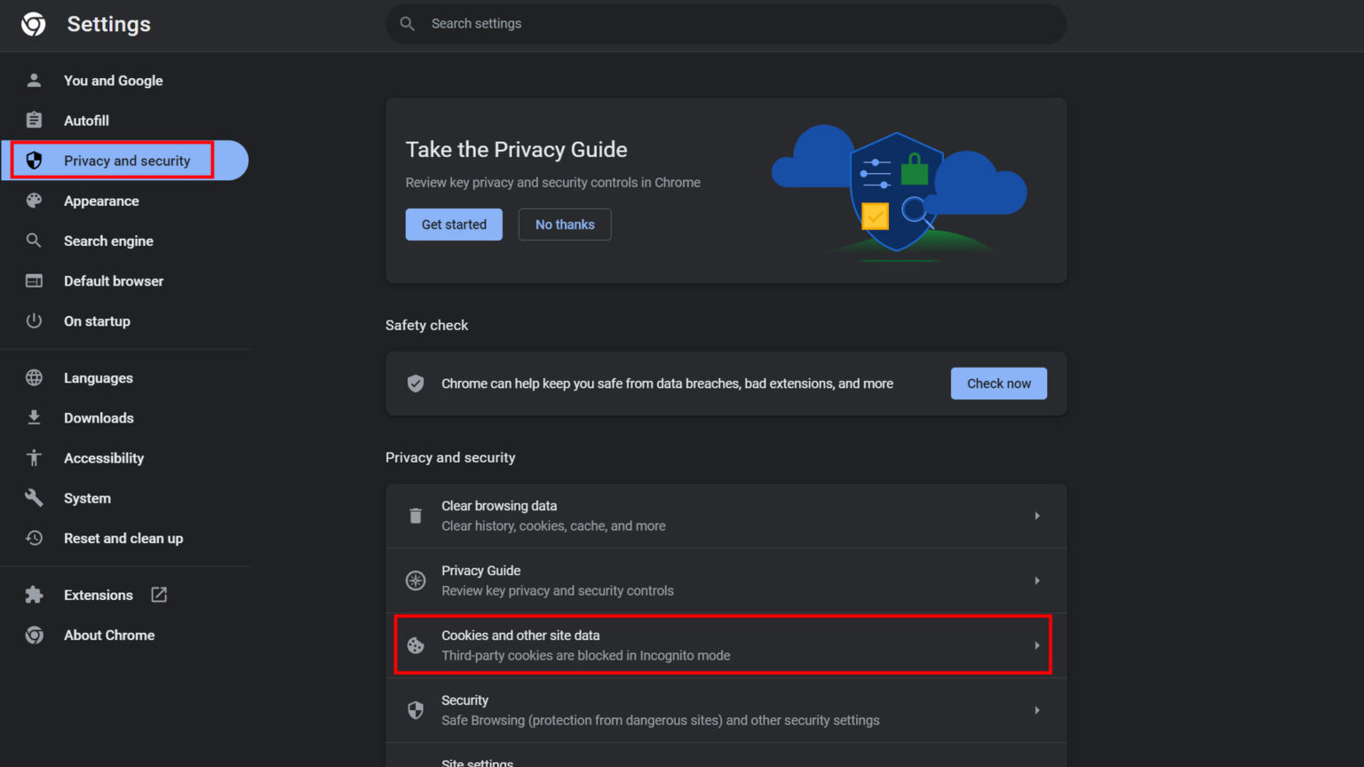Click the Privacy and security shield icon

[34, 161]
